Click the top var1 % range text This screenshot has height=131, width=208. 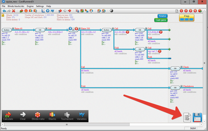[x=153, y=51]
